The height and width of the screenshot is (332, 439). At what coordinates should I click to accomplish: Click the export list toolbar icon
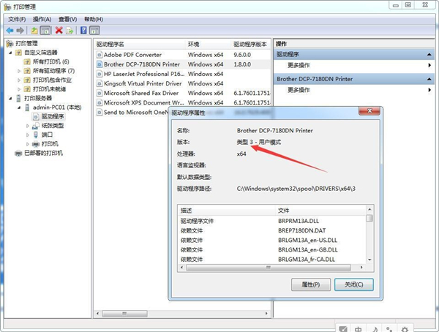click(70, 31)
